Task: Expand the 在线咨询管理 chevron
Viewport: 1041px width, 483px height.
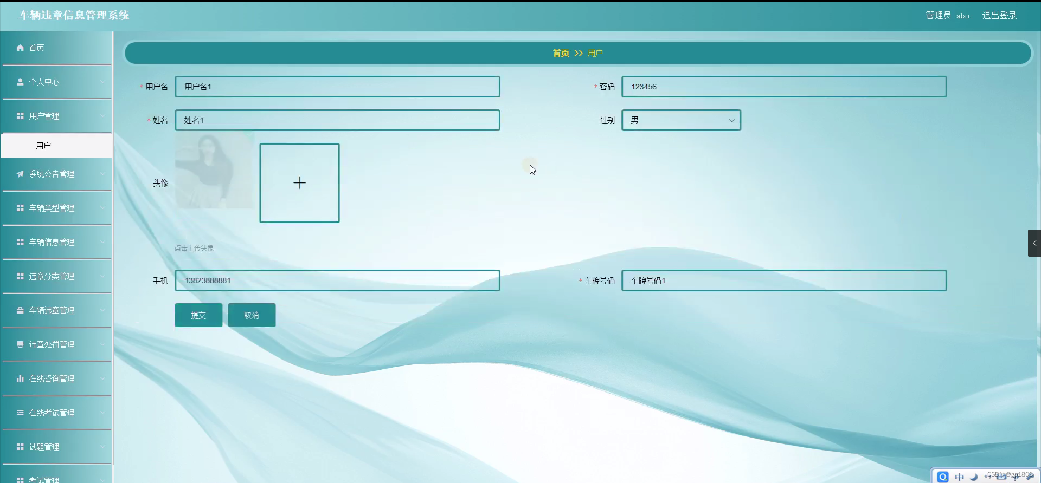Action: pyautogui.click(x=102, y=378)
